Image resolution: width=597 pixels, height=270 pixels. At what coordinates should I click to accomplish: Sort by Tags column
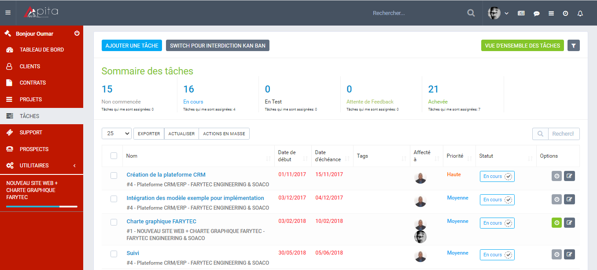coord(382,156)
